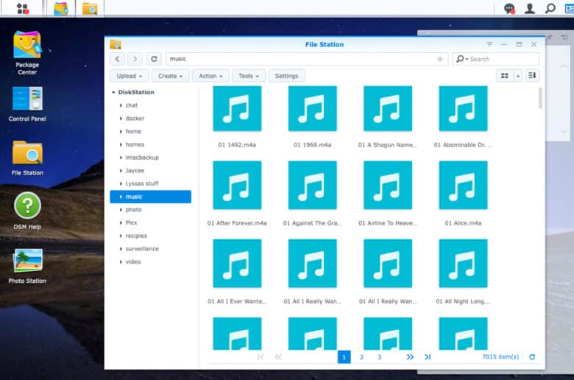Open the Create dropdown menu
574x380 pixels.
point(170,76)
